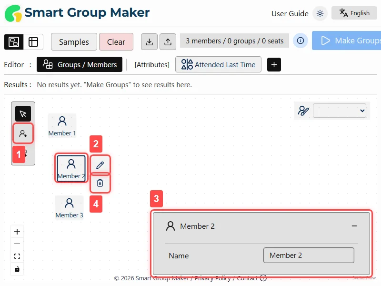
Task: Zoom in the canvas
Action: (x=17, y=232)
